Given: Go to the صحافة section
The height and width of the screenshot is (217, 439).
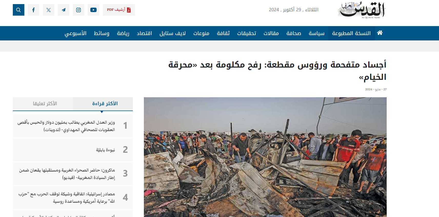Looking at the screenshot, I should point(294,33).
